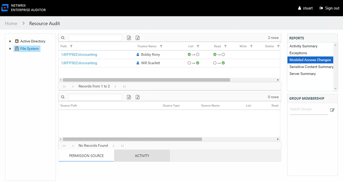This screenshot has width=343, height=182.
Task: Go to previous page in the upper table pager
Action: pyautogui.click(x=73, y=86)
